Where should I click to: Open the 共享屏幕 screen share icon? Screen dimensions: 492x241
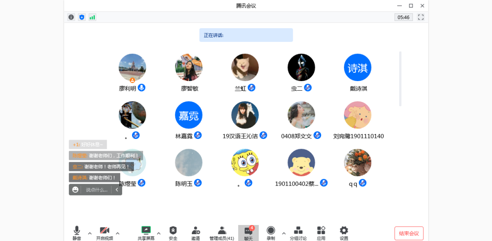pyautogui.click(x=146, y=232)
